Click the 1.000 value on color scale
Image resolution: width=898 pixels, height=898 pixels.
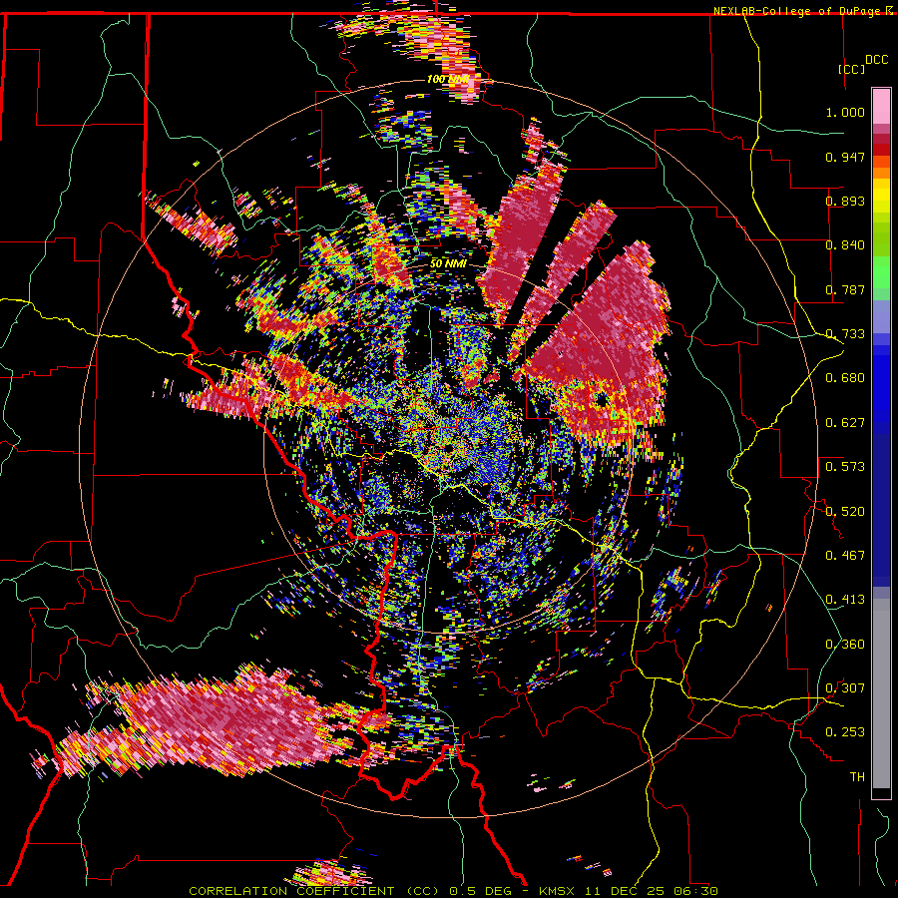(x=845, y=112)
